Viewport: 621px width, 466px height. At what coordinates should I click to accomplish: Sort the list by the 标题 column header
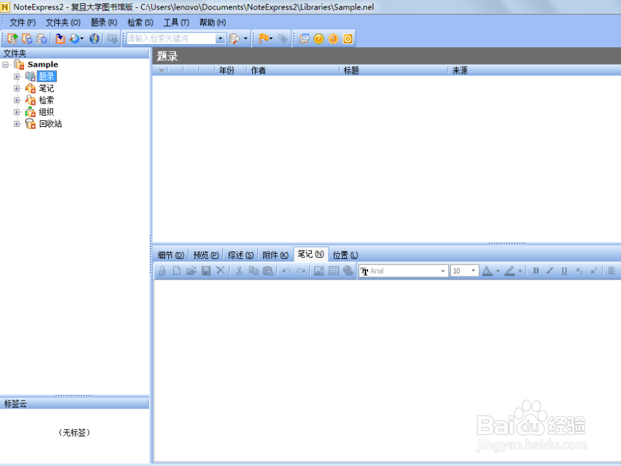coord(394,70)
